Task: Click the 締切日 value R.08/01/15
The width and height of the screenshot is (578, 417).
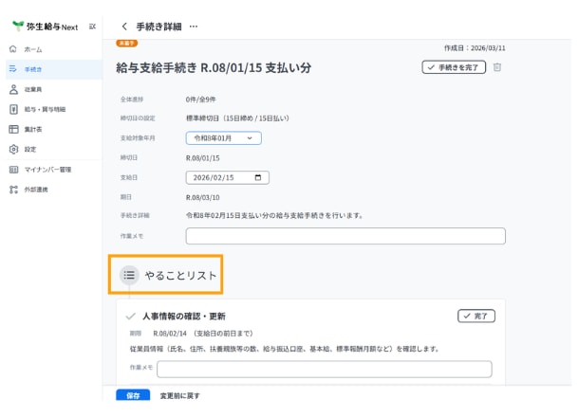Action: pos(203,158)
